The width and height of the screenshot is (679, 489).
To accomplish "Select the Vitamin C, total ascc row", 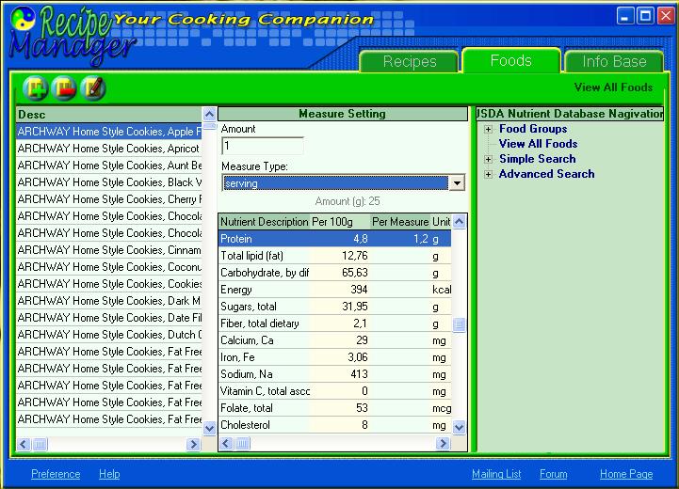I will (x=335, y=391).
